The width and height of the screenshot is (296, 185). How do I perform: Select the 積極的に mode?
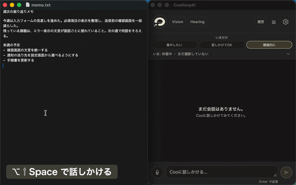click(x=269, y=45)
